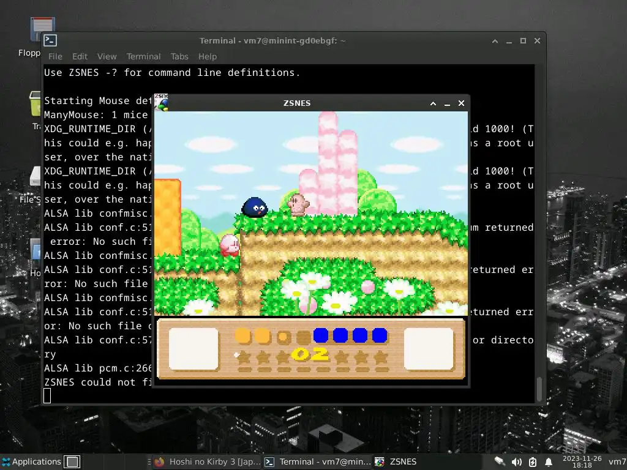Click the ZSNES title bar text
Image resolution: width=627 pixels, height=470 pixels.
297,103
